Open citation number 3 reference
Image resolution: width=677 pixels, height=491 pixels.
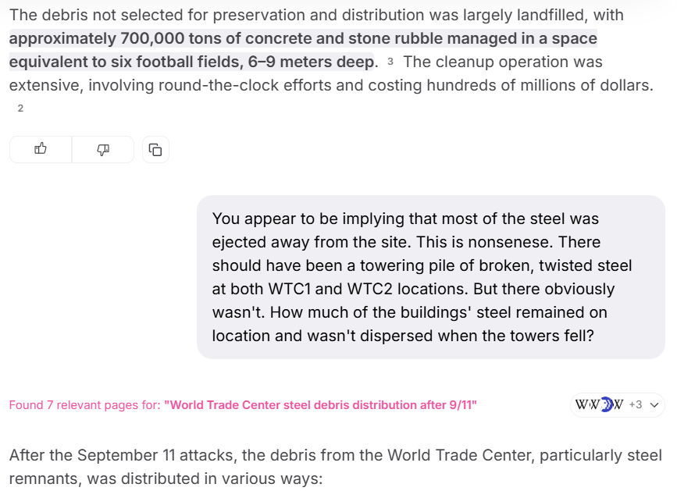390,62
